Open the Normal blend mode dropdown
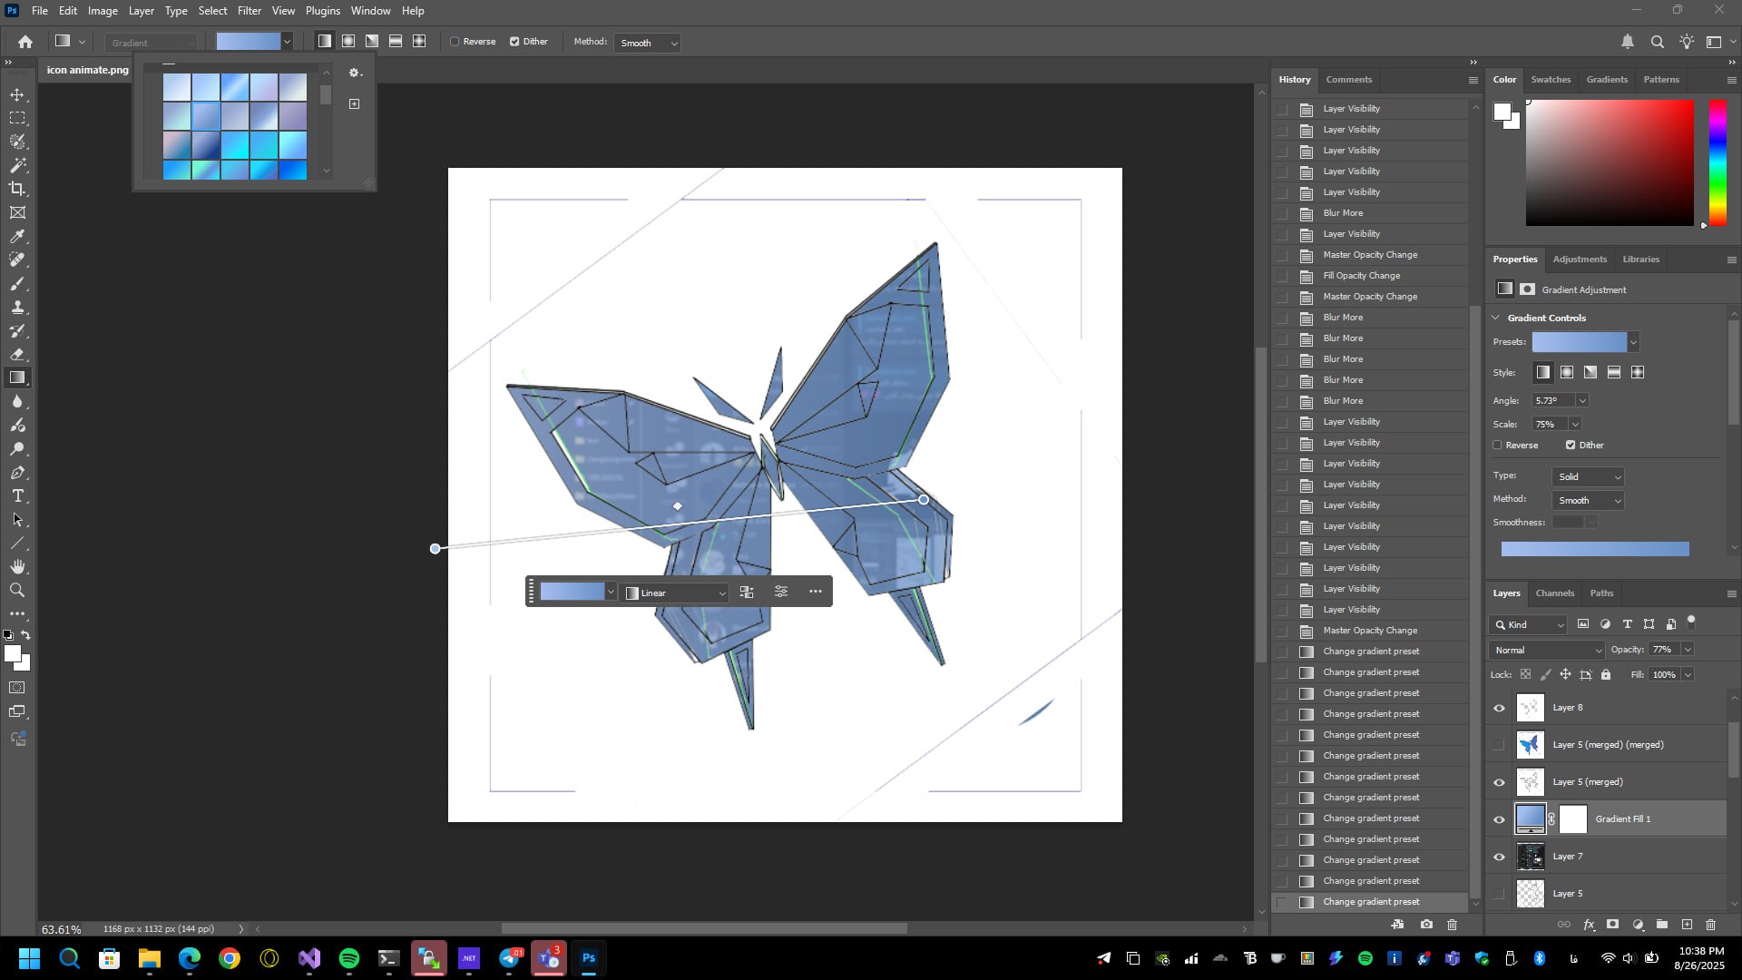Image resolution: width=1742 pixels, height=980 pixels. (1546, 650)
